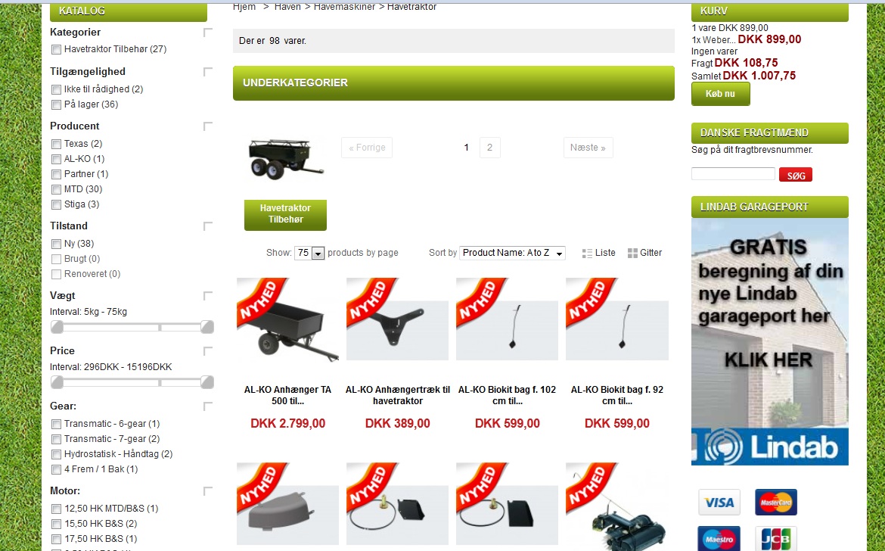Tick Hydrostatisk - Håndtag gear option
Screen dimensions: 885x551
56,454
